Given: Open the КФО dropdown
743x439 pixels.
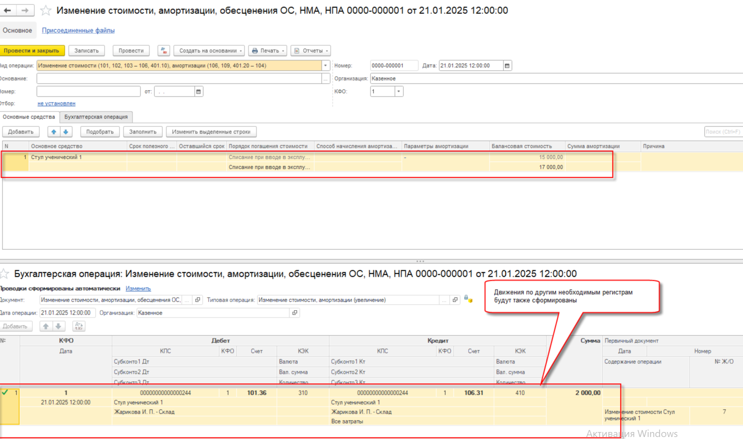Looking at the screenshot, I should click(398, 92).
